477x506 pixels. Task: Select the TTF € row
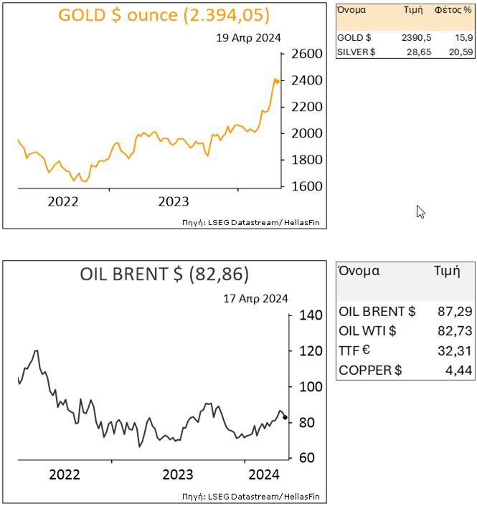pos(405,350)
